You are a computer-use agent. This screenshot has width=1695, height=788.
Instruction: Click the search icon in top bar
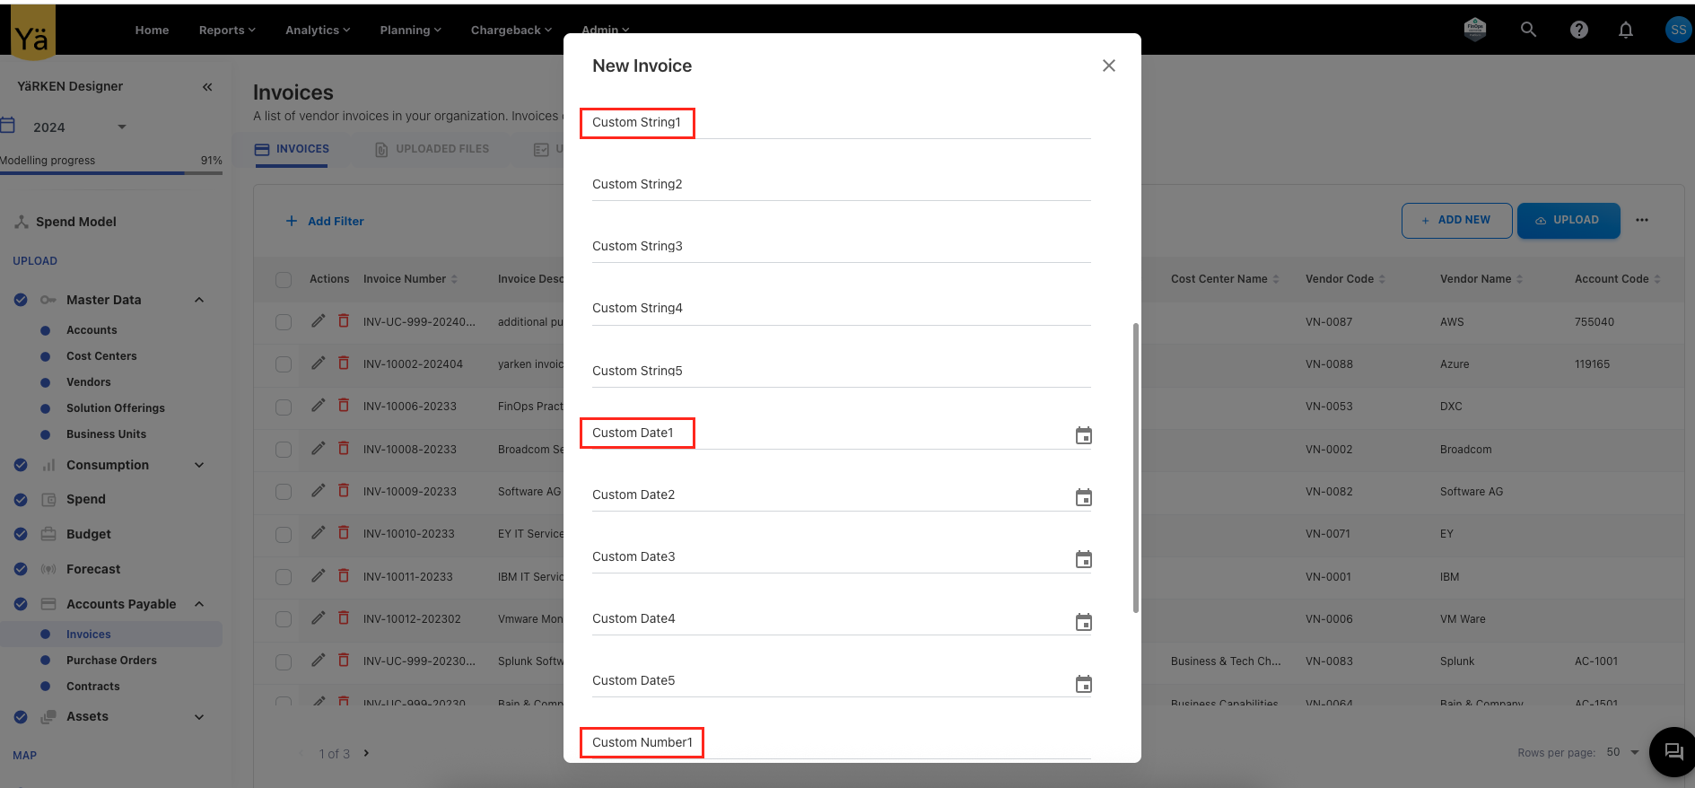tap(1528, 30)
